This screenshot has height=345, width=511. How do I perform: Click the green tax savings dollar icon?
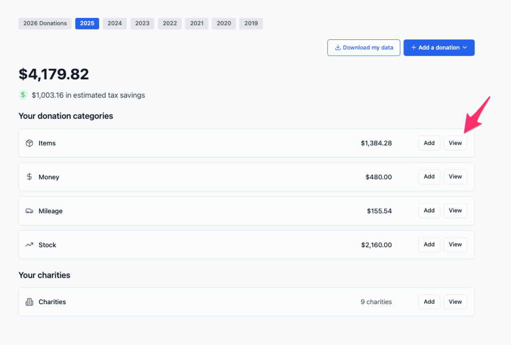pyautogui.click(x=23, y=95)
